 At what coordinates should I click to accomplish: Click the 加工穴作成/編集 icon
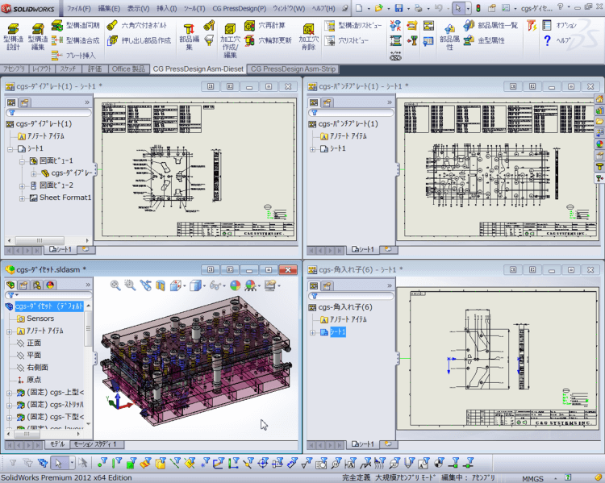[x=231, y=40]
